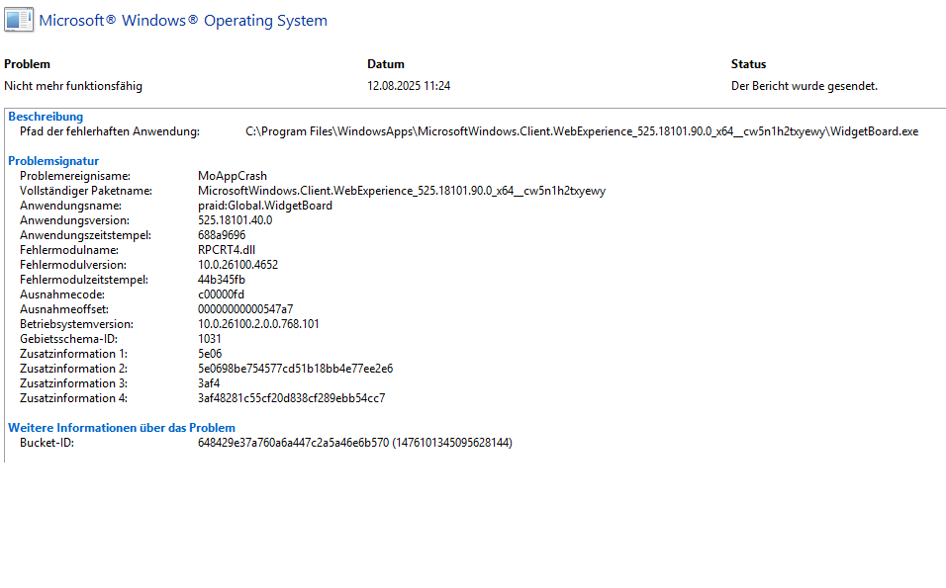Click the 'Status' column header

tap(748, 64)
